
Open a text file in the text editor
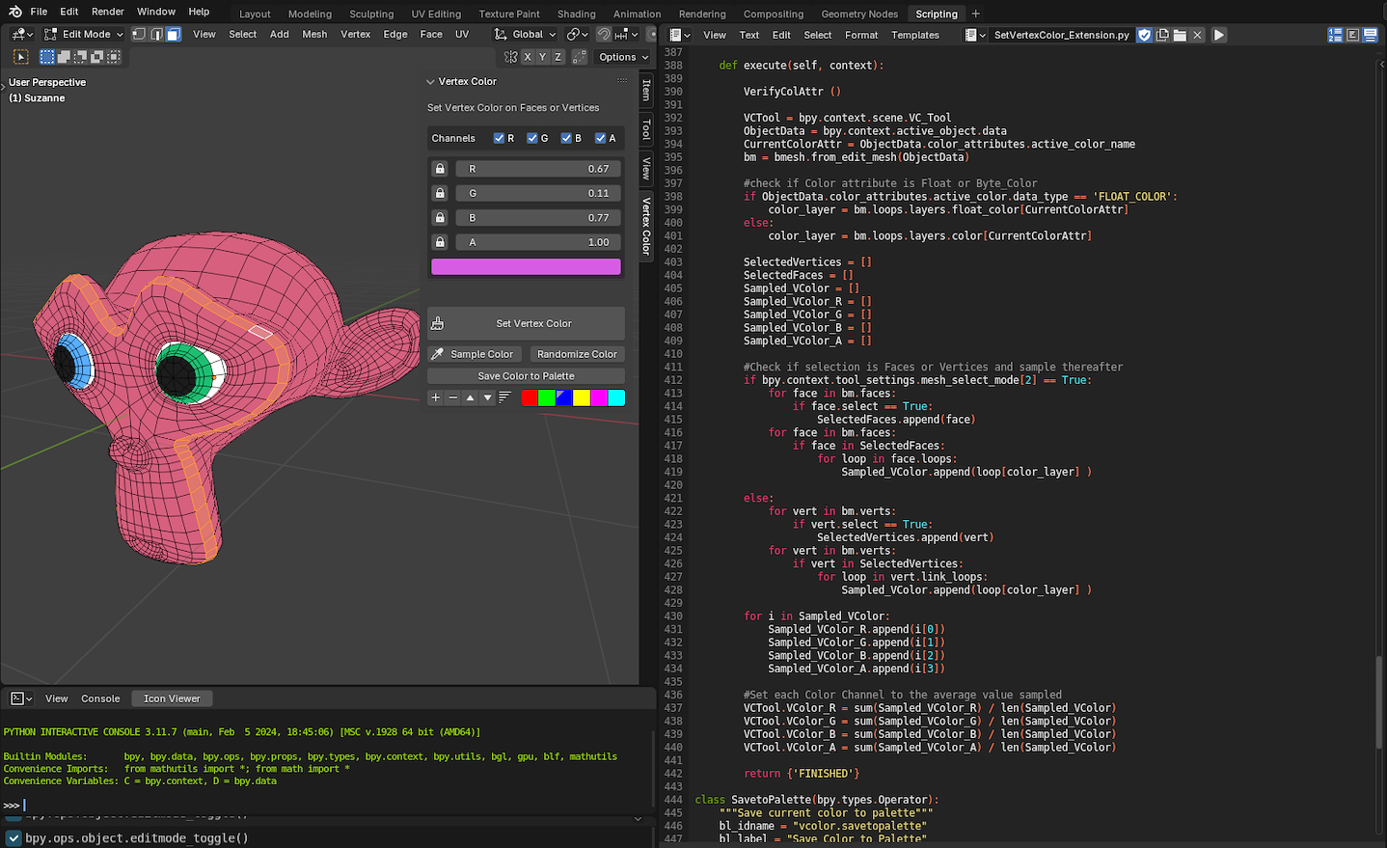(x=1179, y=35)
